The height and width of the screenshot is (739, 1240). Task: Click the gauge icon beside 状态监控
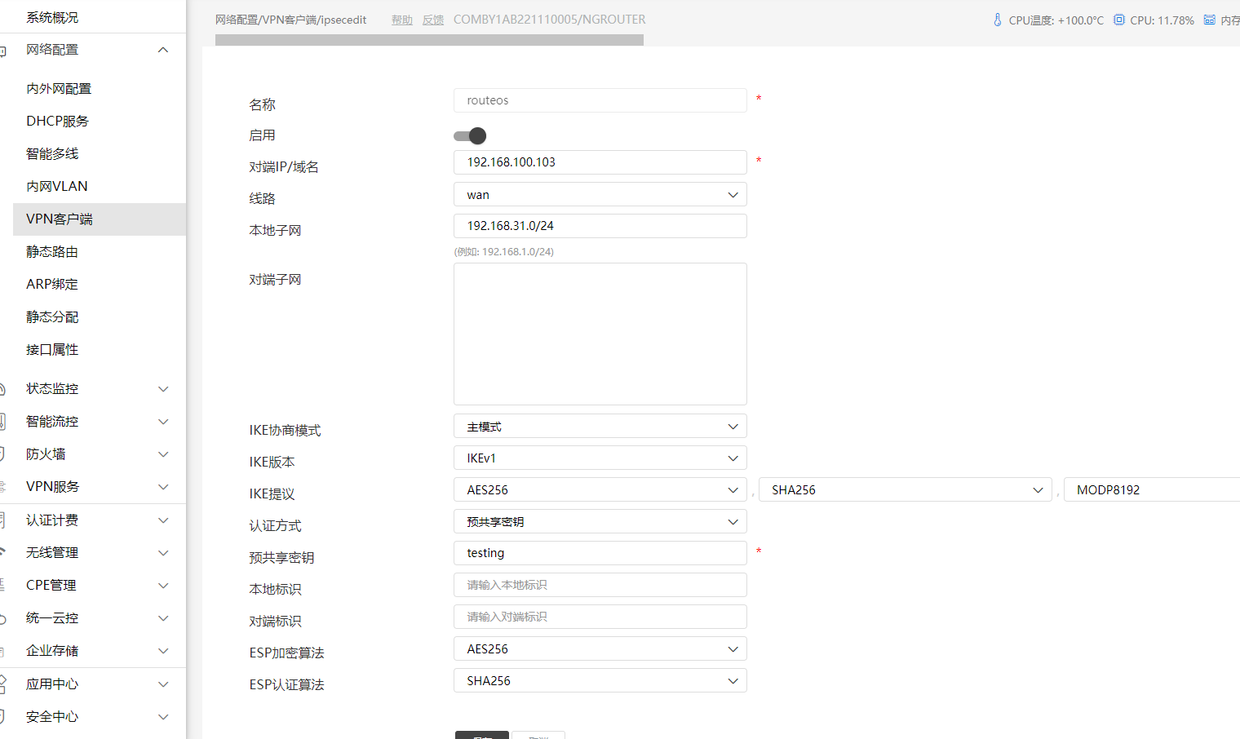pyautogui.click(x=3, y=388)
